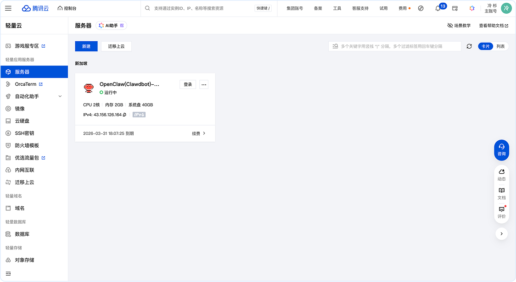Switch to 列表 list view
516x282 pixels.
tap(500, 46)
